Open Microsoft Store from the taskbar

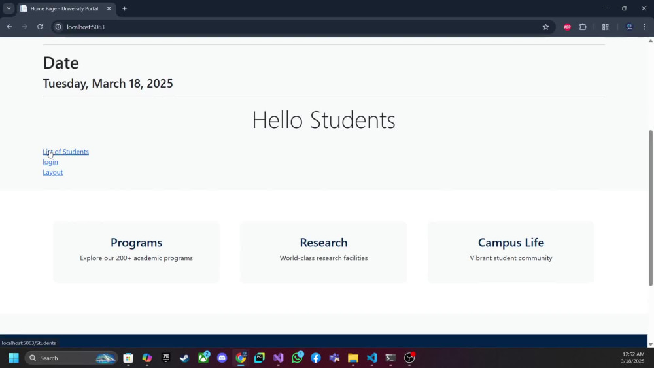click(128, 358)
